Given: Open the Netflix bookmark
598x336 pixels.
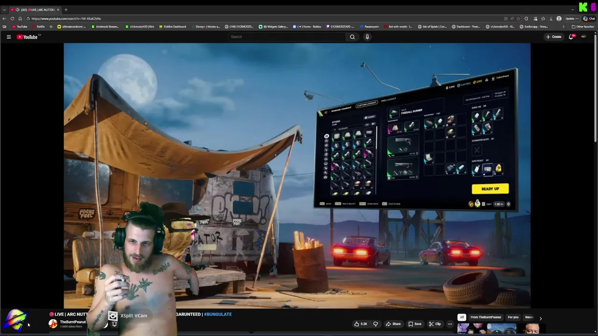Looking at the screenshot, I should click(x=38, y=27).
